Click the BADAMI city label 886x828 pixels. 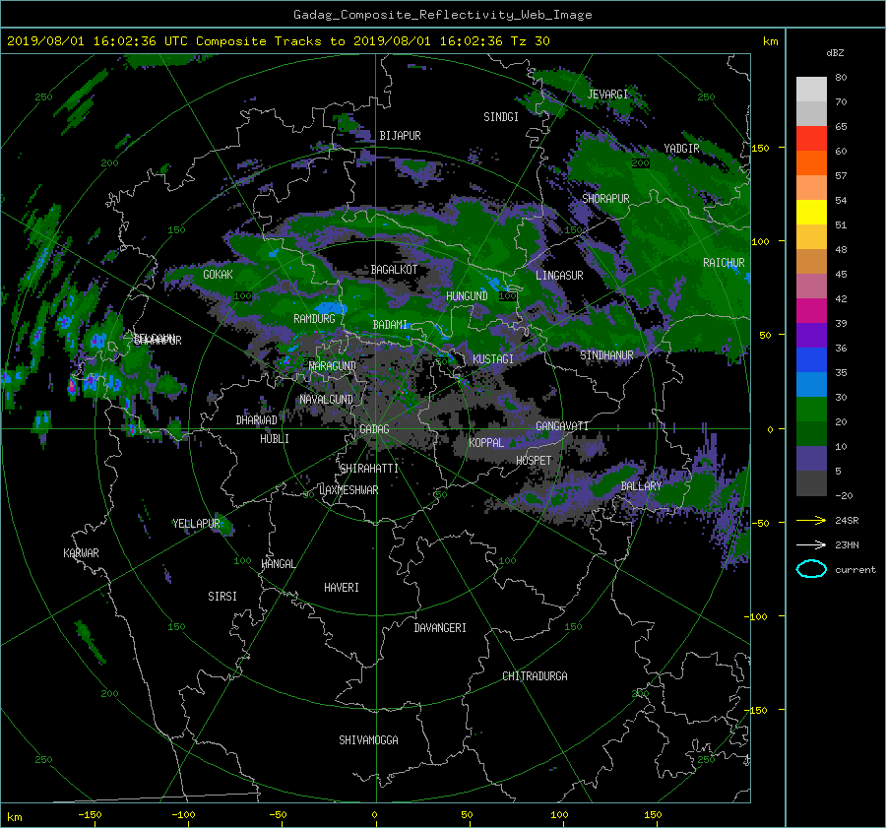click(x=390, y=325)
